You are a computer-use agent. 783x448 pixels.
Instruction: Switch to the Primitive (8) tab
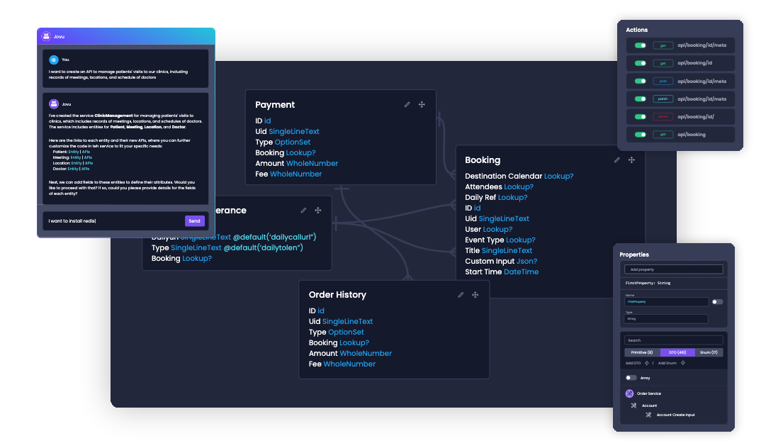(x=642, y=352)
